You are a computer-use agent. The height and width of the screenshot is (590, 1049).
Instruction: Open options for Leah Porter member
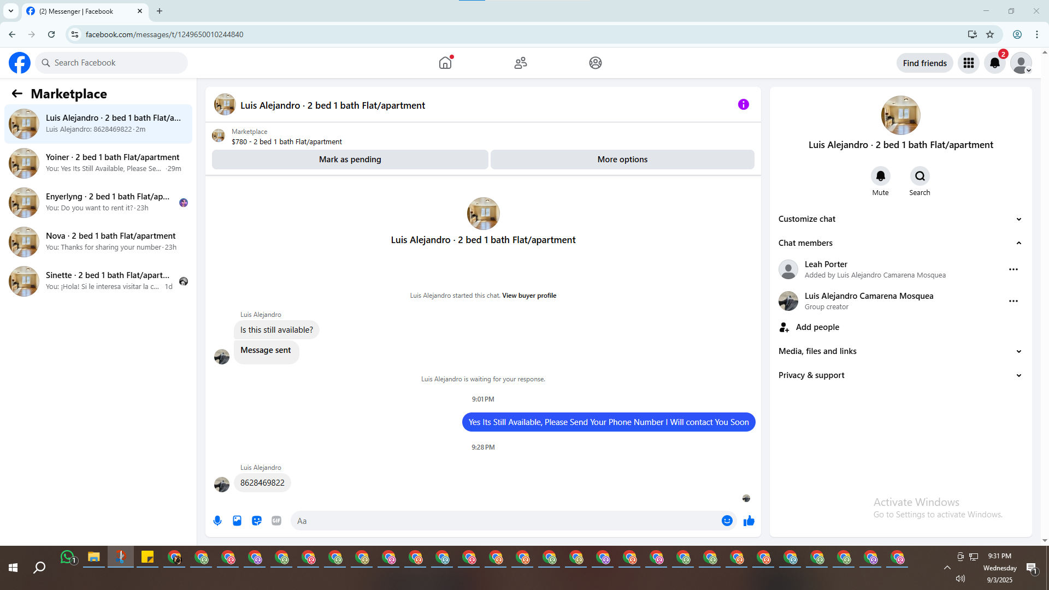pyautogui.click(x=1013, y=269)
